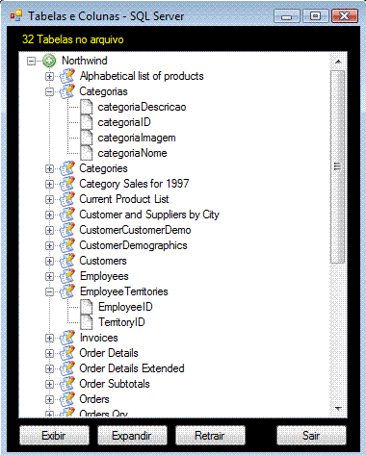Viewport: 366px width, 455px height.
Task: Click the Northwind database icon
Action: pos(49,61)
